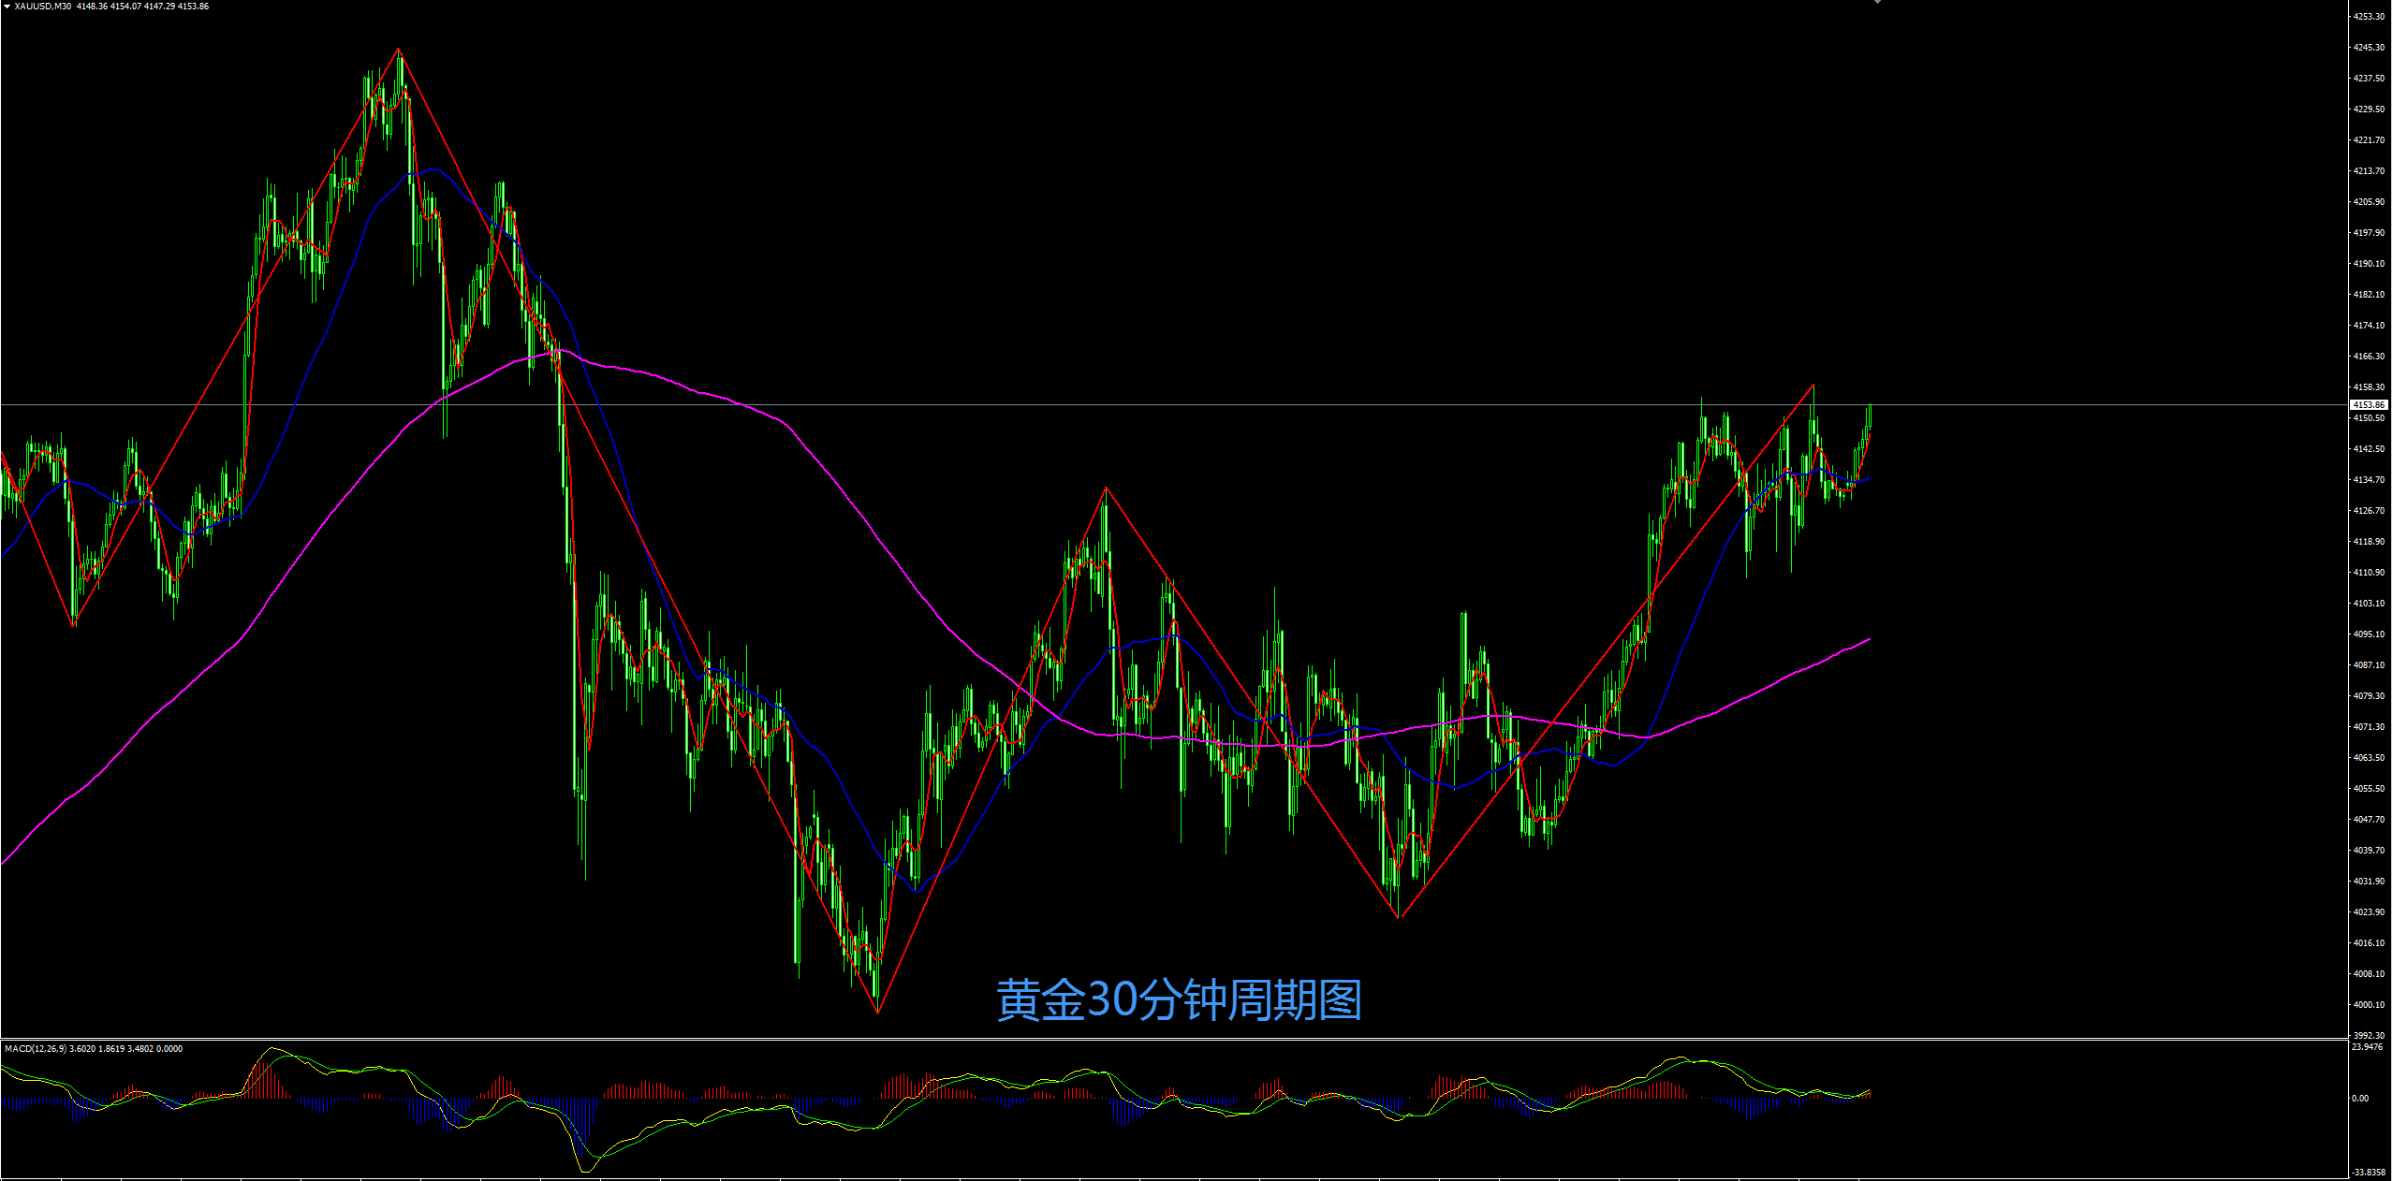Click the MACD scale value 23.9476

coord(2367,1047)
